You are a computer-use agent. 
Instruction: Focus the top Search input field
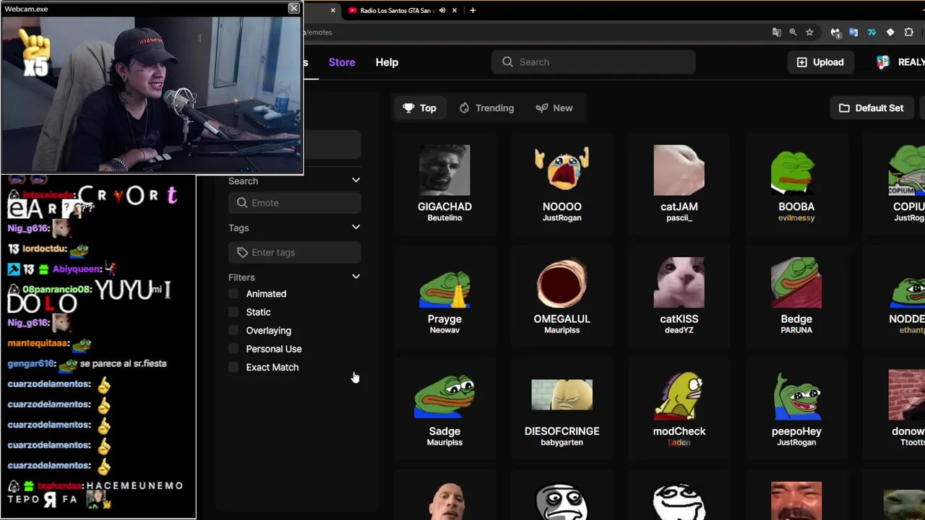[x=593, y=62]
